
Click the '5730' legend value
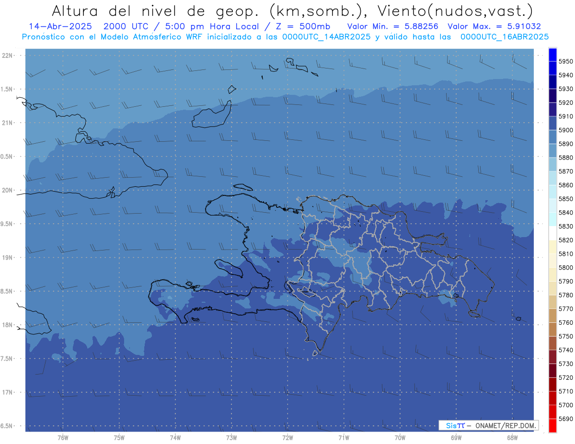pos(566,364)
